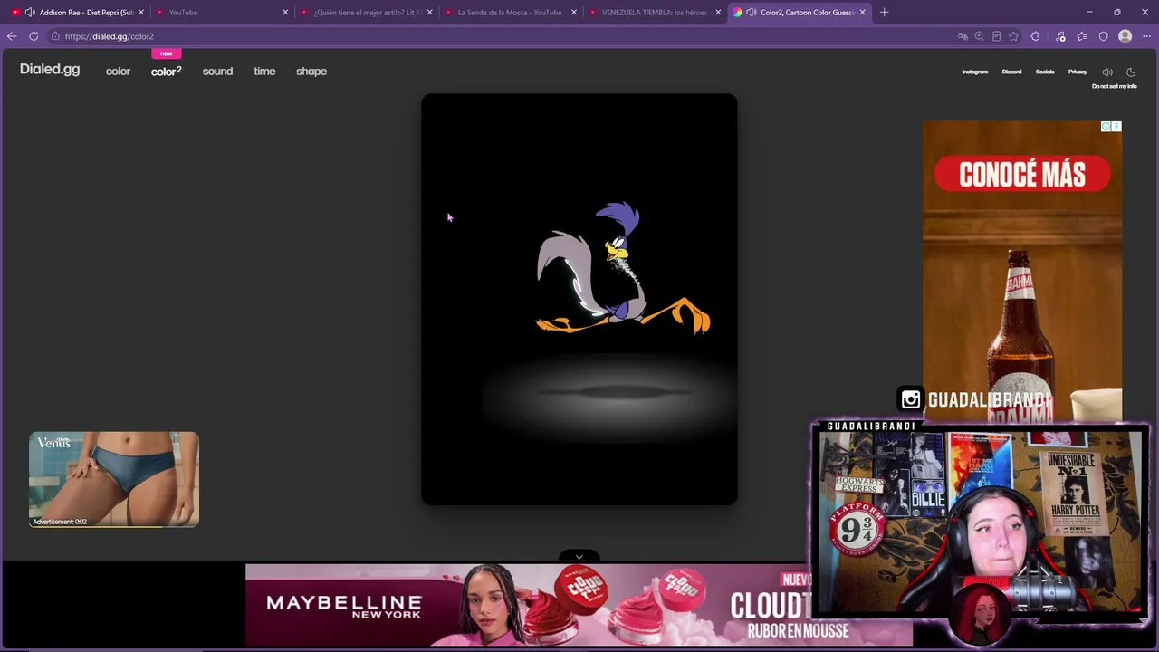Open the time game mode
Screen dimensions: 1159x652
point(264,72)
